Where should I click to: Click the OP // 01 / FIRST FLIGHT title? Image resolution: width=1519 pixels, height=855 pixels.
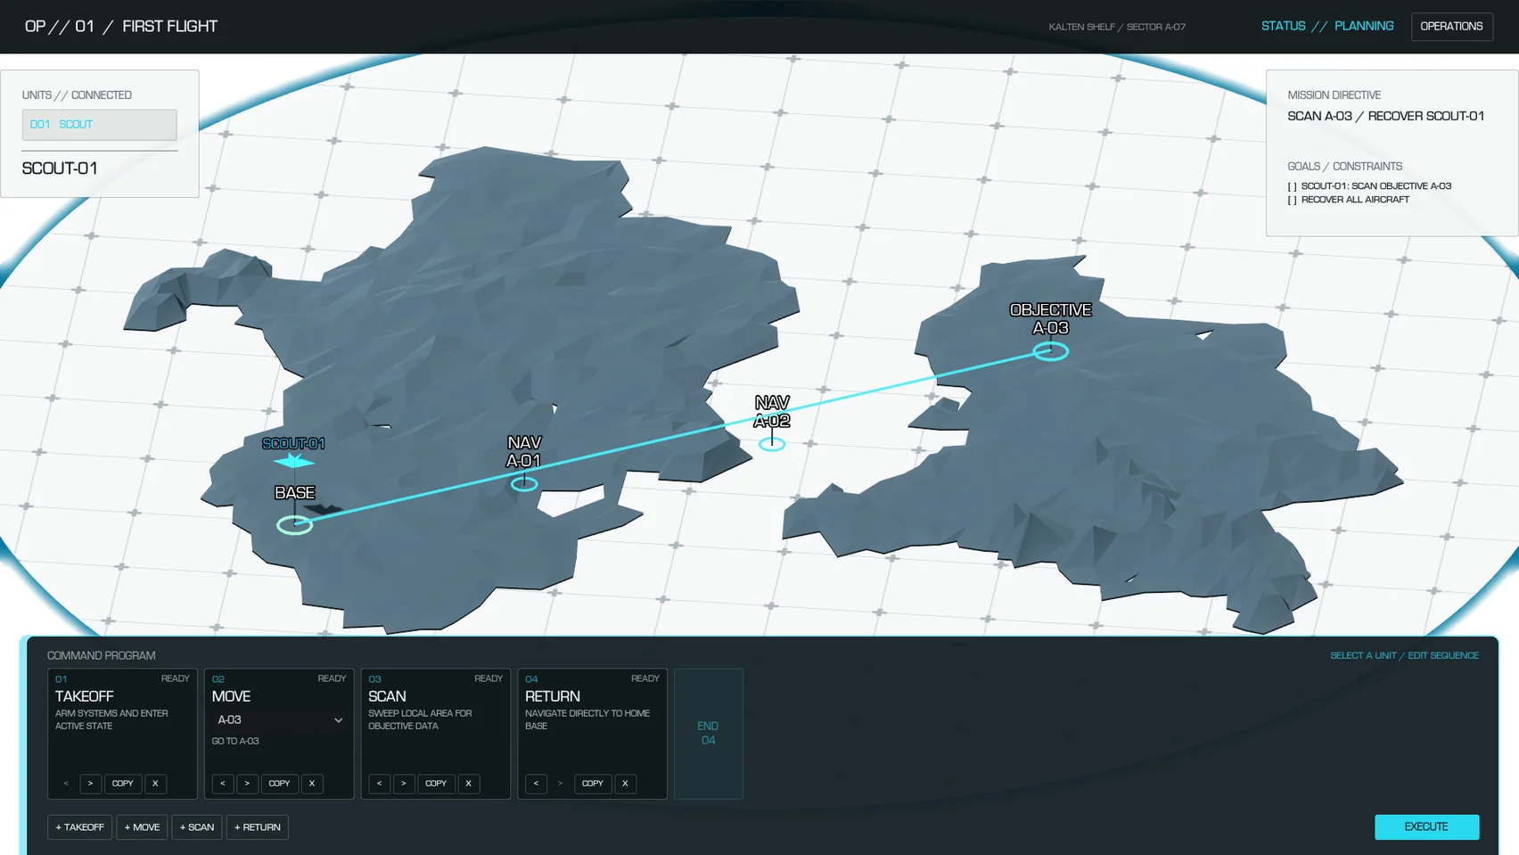(x=121, y=27)
